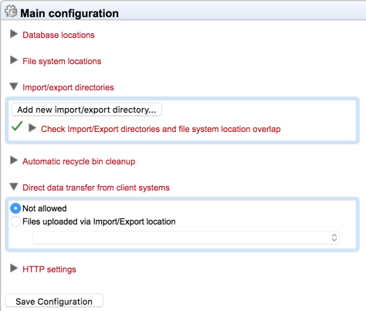The height and width of the screenshot is (311, 366).
Task: Click Check Import/Export directories and file system location overlap
Action: coord(161,129)
